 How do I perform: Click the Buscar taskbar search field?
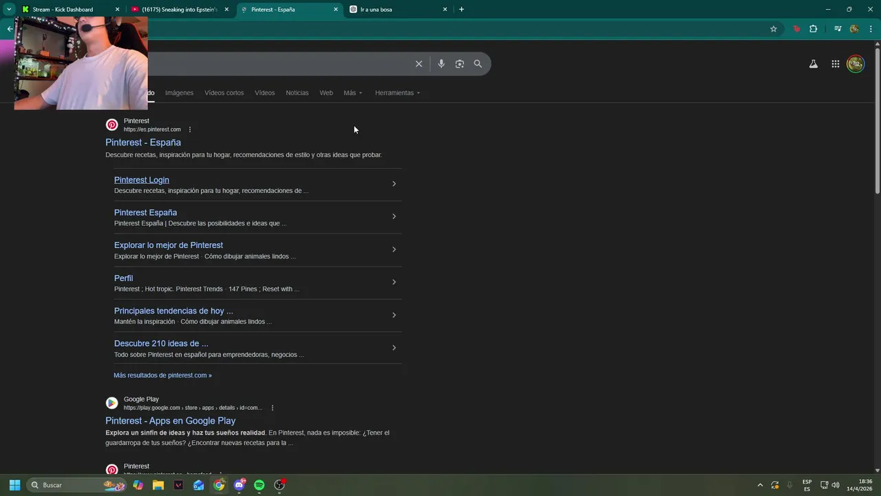pyautogui.click(x=76, y=485)
